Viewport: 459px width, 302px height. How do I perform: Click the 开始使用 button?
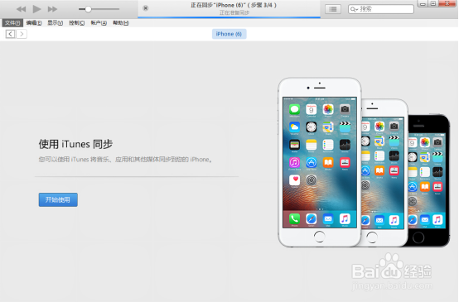click(x=58, y=199)
